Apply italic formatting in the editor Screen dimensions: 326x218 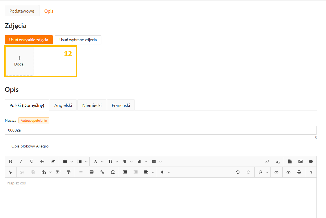point(21,161)
